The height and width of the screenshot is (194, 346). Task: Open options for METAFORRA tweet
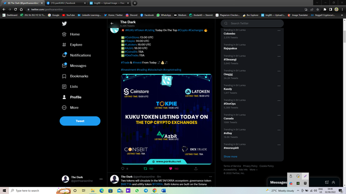pos(210,177)
